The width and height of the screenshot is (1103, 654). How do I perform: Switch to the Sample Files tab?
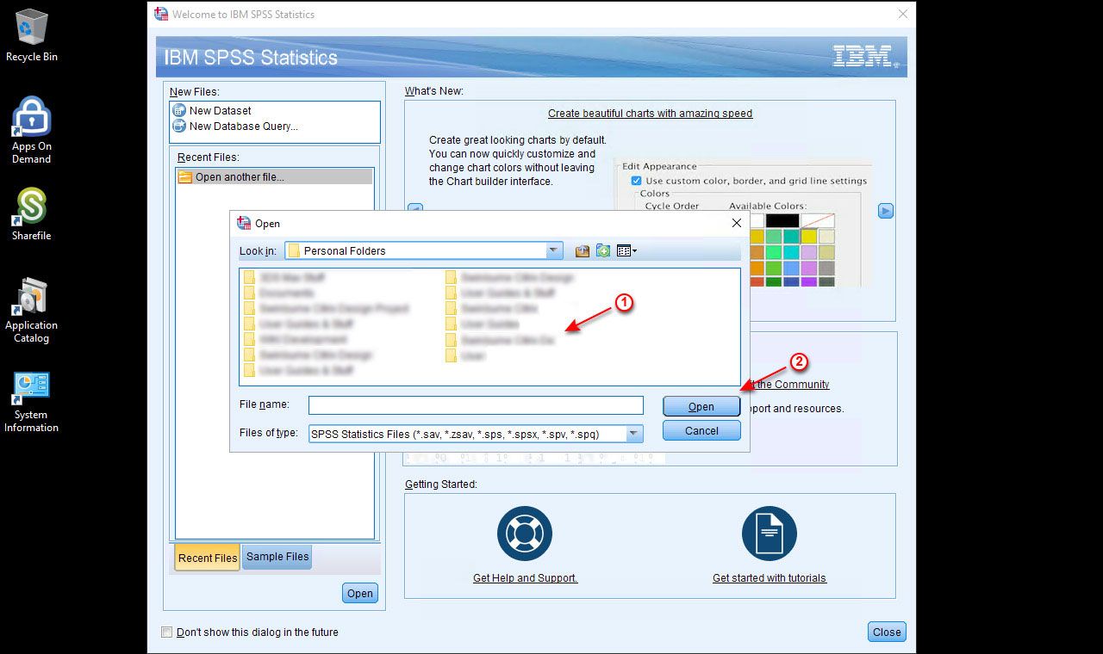tap(277, 557)
